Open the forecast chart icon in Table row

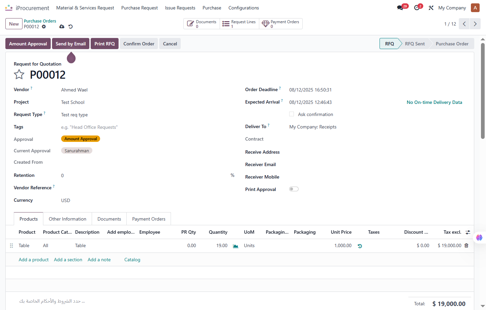coord(236,246)
